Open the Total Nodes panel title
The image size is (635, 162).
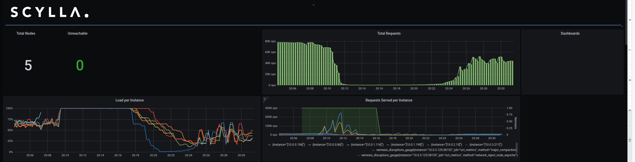[26, 33]
